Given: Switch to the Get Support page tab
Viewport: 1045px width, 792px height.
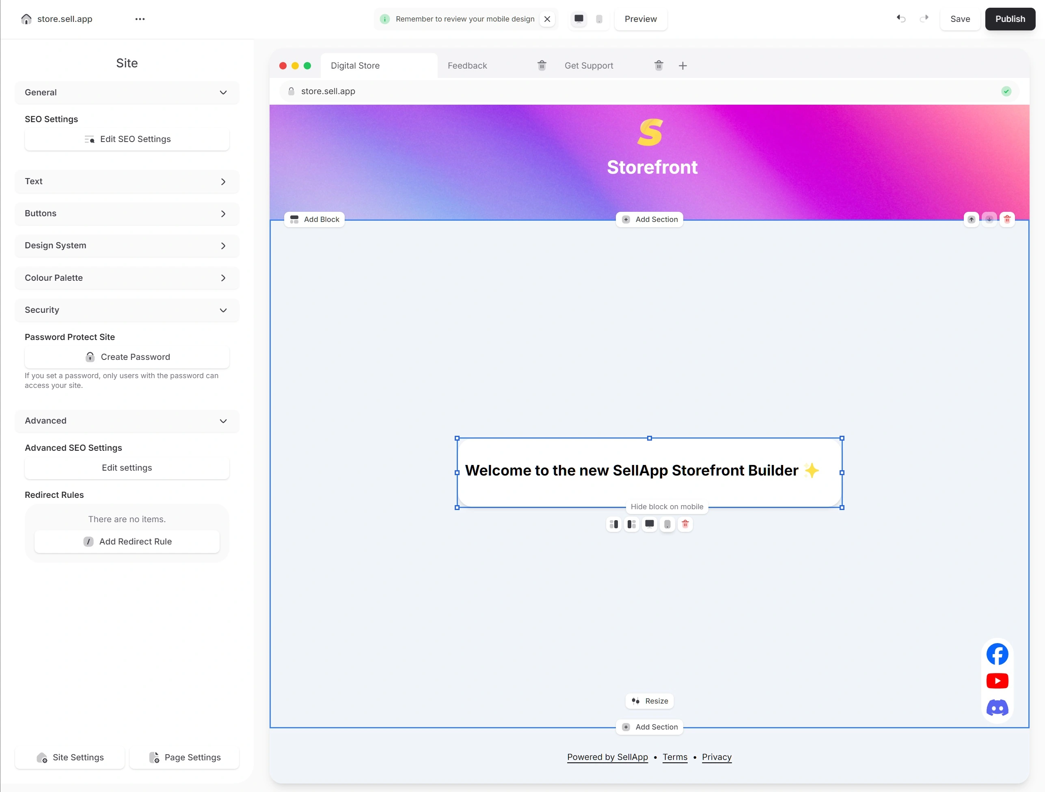Looking at the screenshot, I should [x=589, y=66].
